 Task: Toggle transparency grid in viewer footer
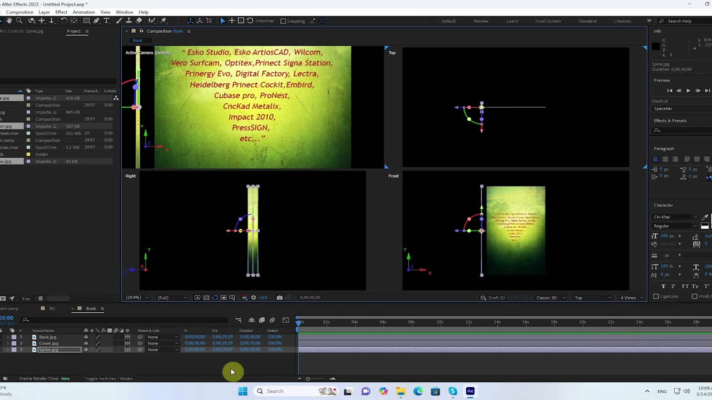(206, 297)
